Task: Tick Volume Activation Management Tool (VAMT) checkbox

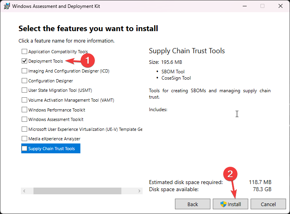Action: click(x=24, y=100)
